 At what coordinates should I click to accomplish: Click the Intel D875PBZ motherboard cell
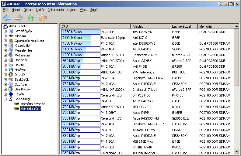click(143, 32)
